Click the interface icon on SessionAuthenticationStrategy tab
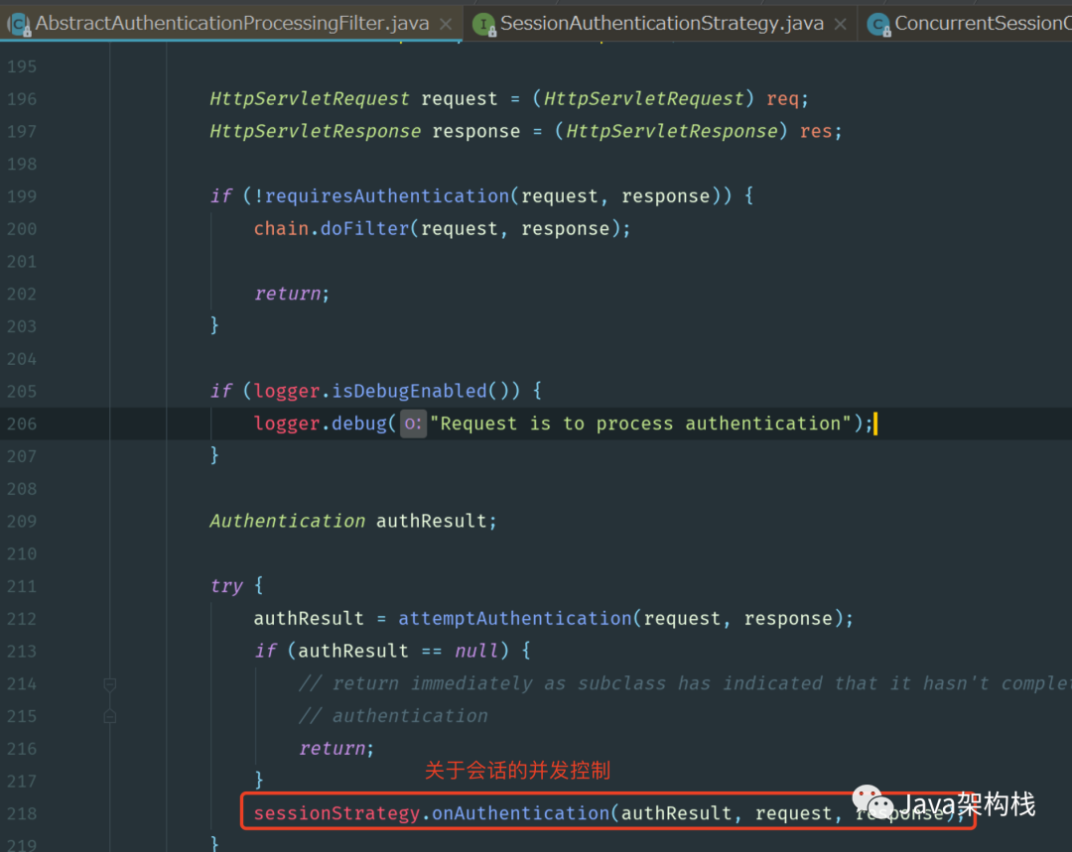Viewport: 1072px width, 852px height. [484, 25]
